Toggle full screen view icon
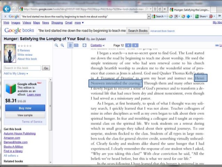Screen dimensions: 222x167 tap(85, 45)
